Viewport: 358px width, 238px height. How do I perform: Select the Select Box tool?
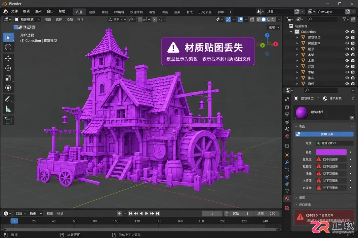8,38
